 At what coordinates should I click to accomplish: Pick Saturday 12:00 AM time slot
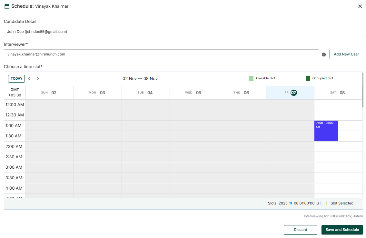[x=338, y=105]
